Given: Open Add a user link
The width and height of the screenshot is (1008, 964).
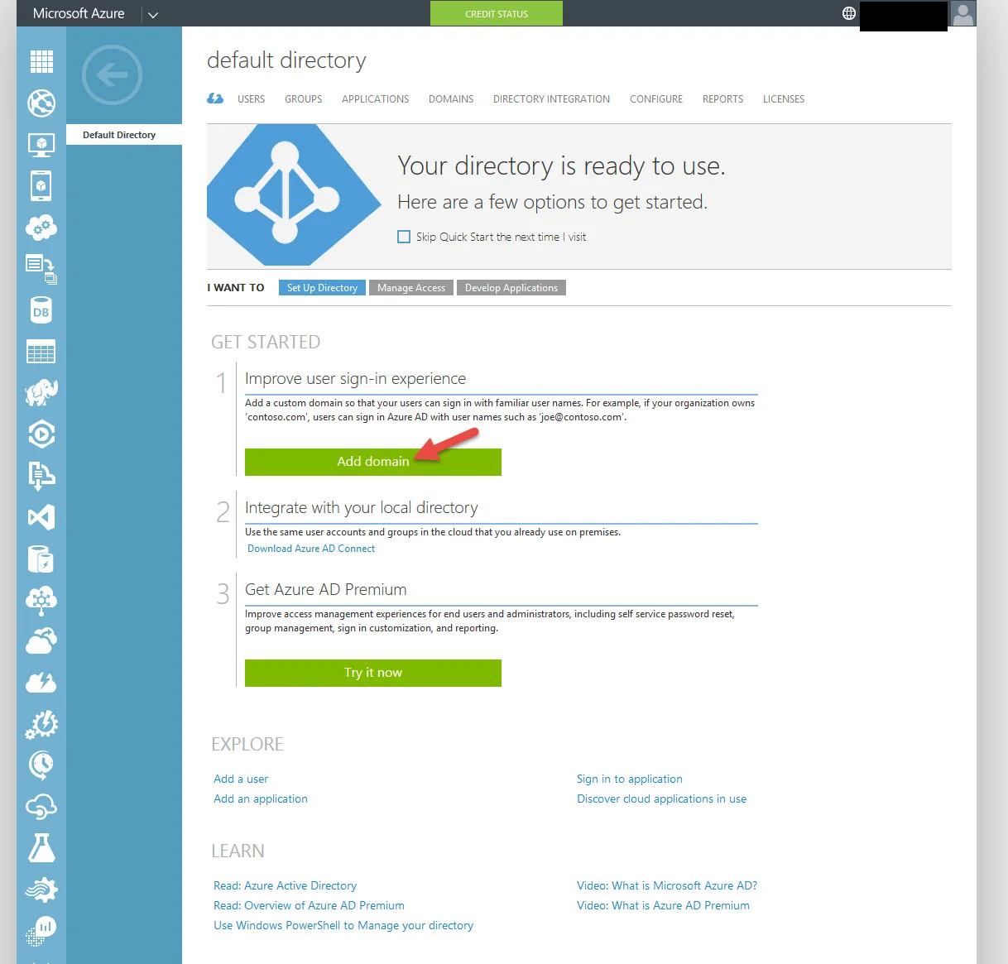Looking at the screenshot, I should click(241, 779).
